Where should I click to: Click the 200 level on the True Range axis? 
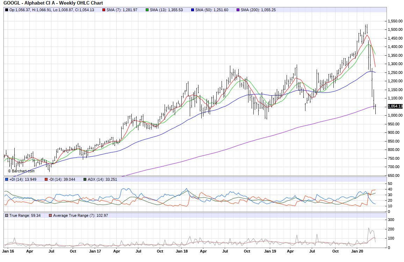point(391,229)
